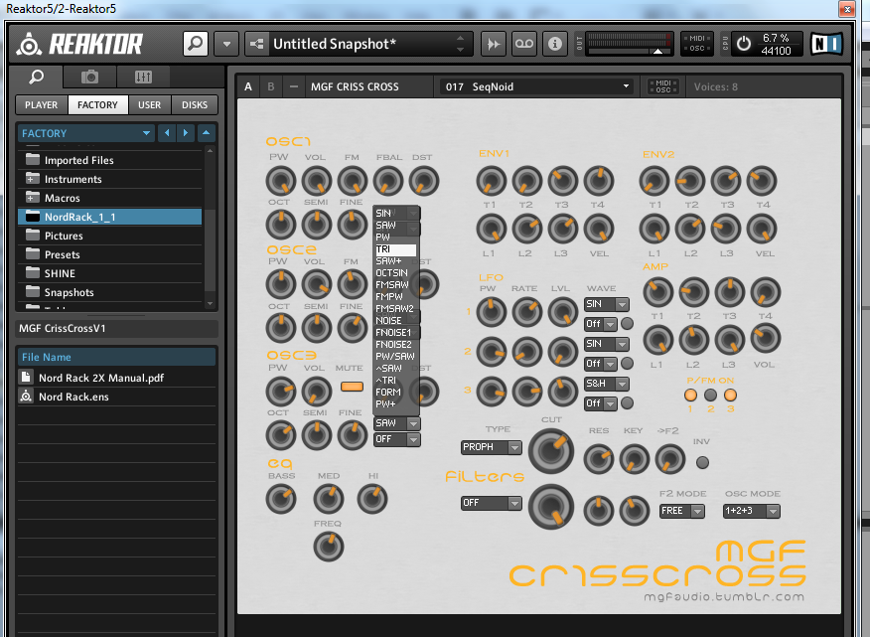Show instrument info with the i icon

coord(555,44)
